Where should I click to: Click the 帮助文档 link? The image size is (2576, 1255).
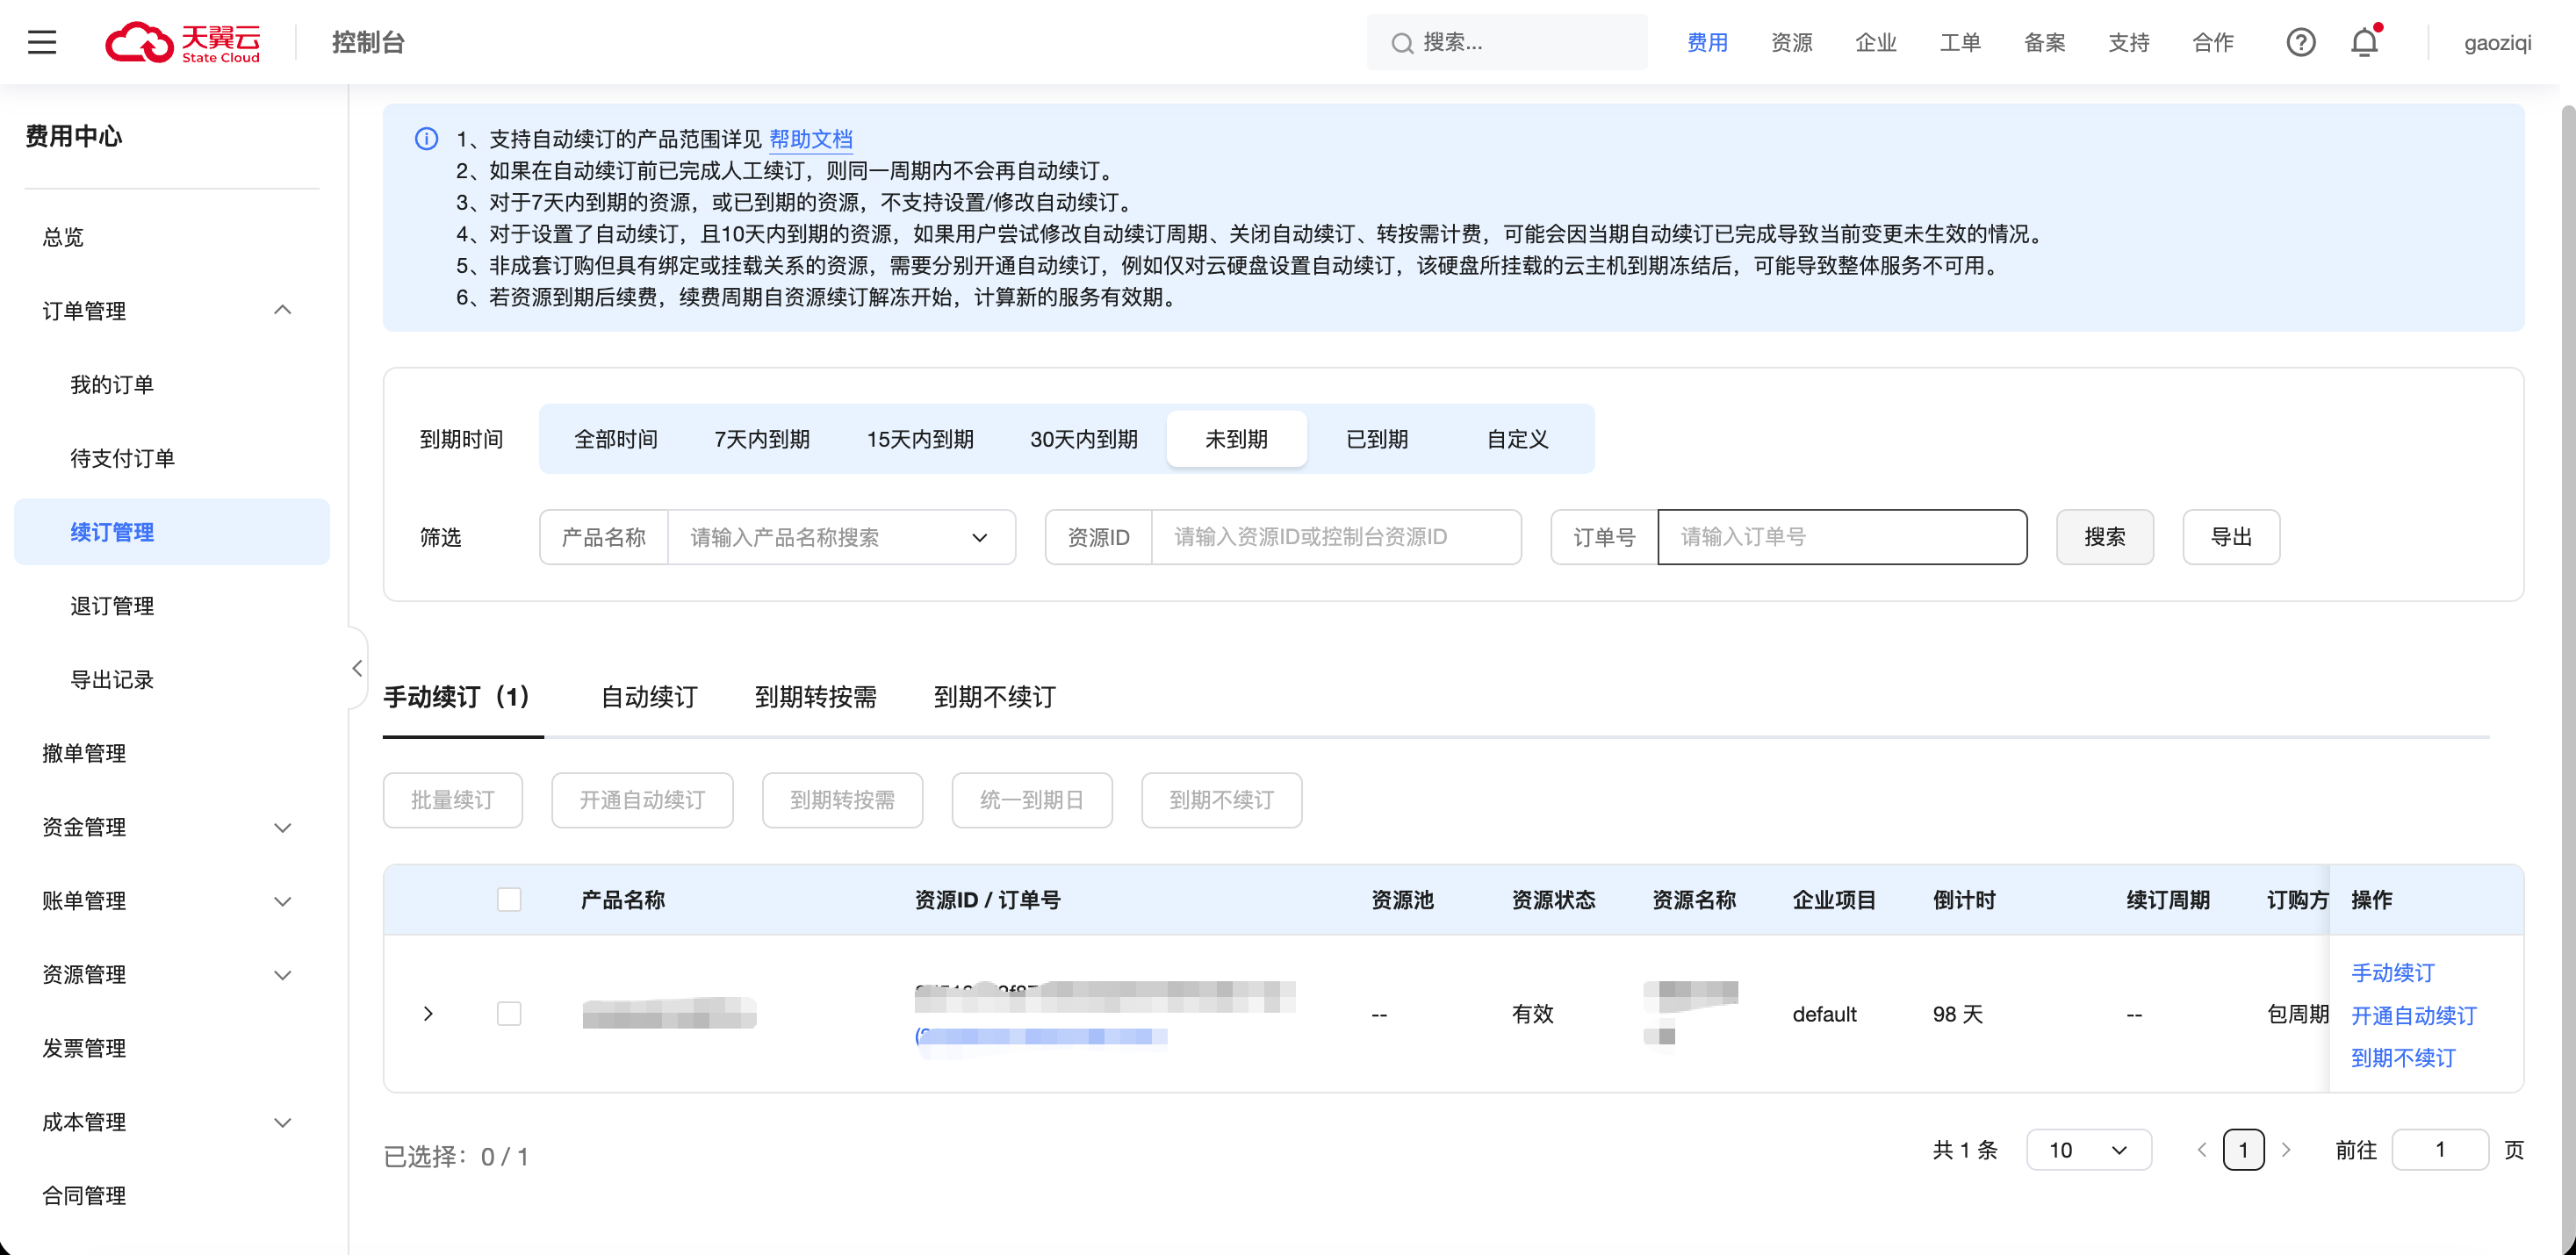point(810,139)
